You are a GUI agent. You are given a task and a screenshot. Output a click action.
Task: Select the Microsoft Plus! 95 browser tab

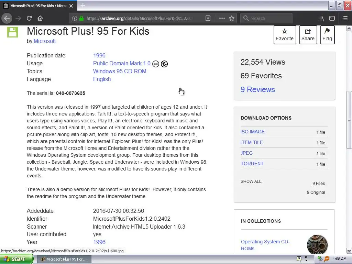[x=38, y=5]
